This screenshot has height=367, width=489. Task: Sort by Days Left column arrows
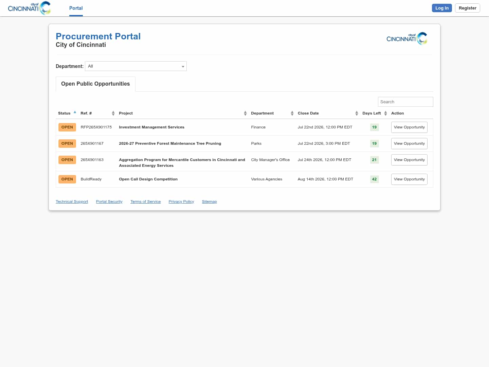(385, 113)
